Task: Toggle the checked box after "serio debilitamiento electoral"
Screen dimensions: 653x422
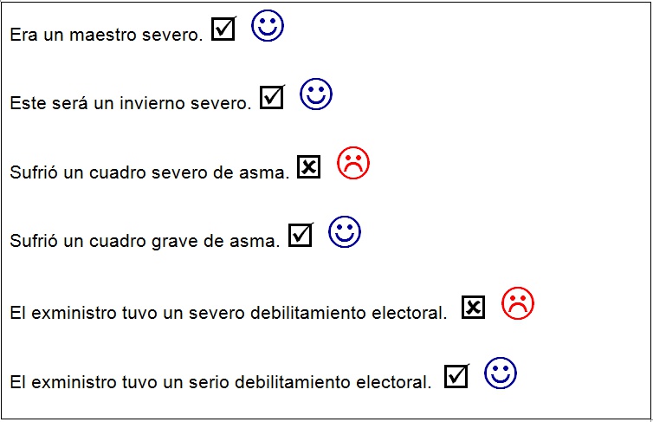Action: pos(456,376)
